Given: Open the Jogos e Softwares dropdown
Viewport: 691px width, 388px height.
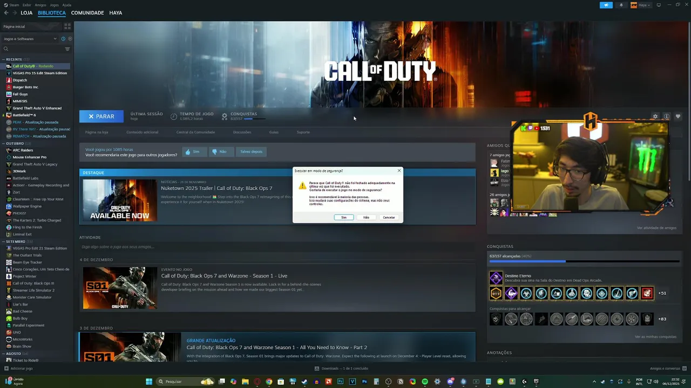Looking at the screenshot, I should tap(30, 39).
